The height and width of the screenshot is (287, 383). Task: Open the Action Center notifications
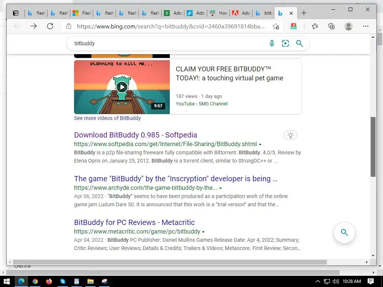(x=371, y=281)
